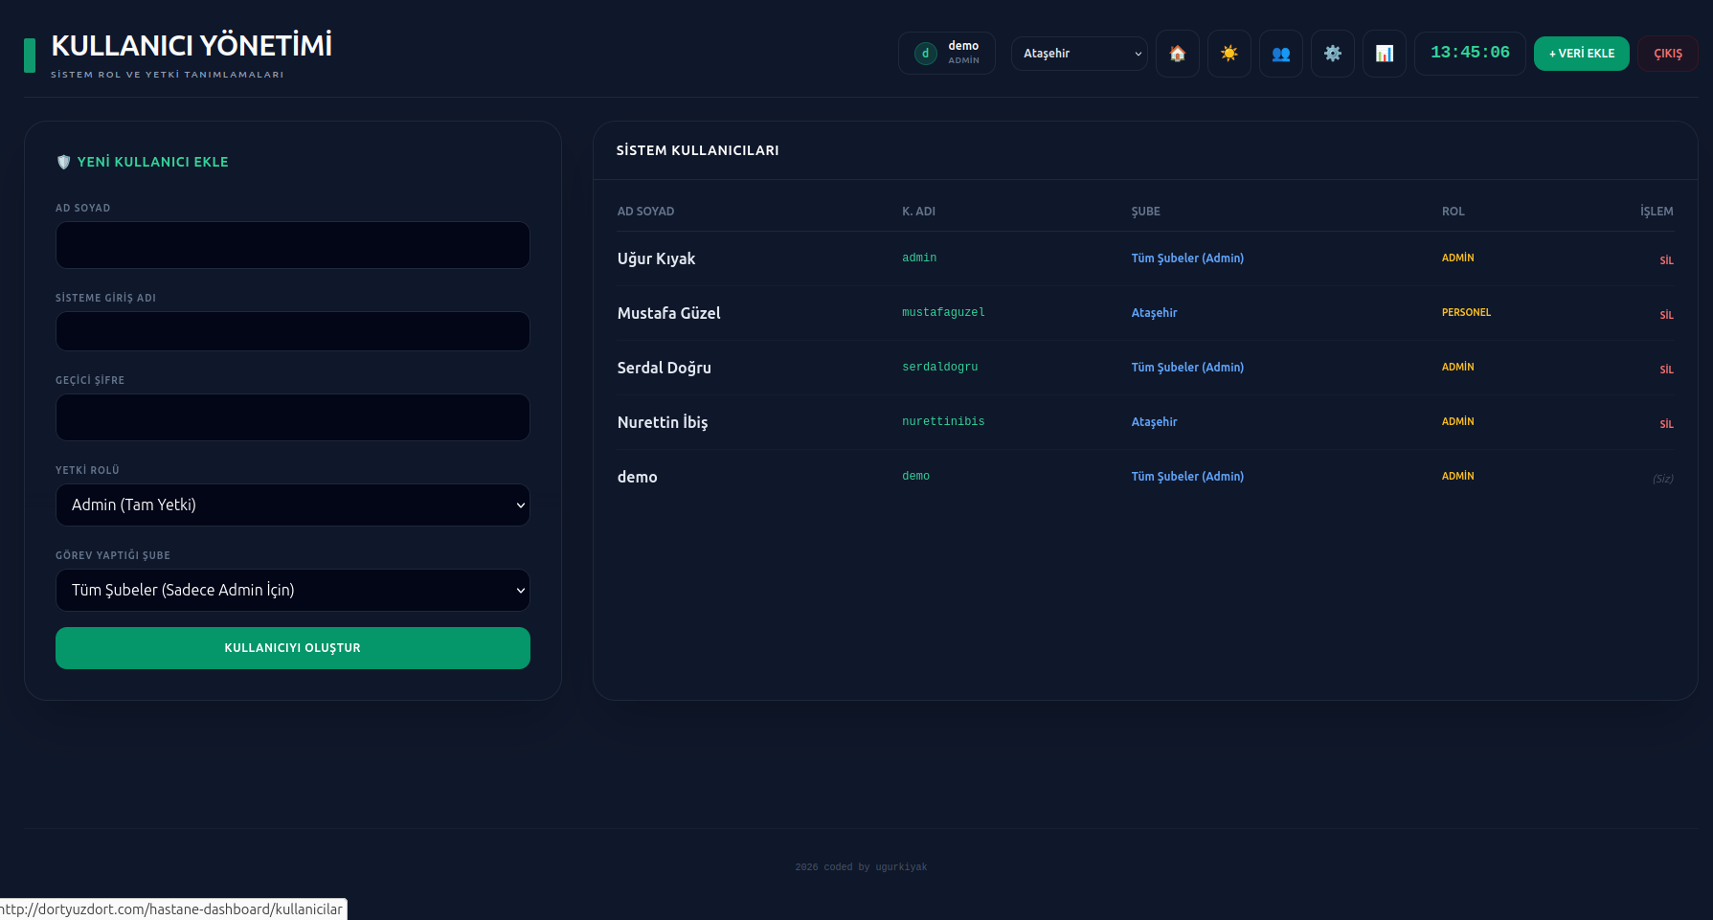Image resolution: width=1713 pixels, height=920 pixels.
Task: Click the ÇIKIŞ logout button
Action: pyautogui.click(x=1668, y=54)
